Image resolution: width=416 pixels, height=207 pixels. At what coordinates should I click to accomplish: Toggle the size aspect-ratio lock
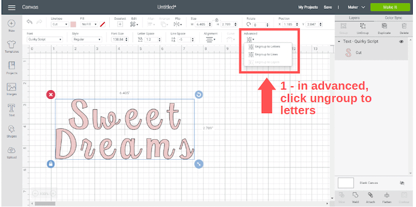coord(216,19)
